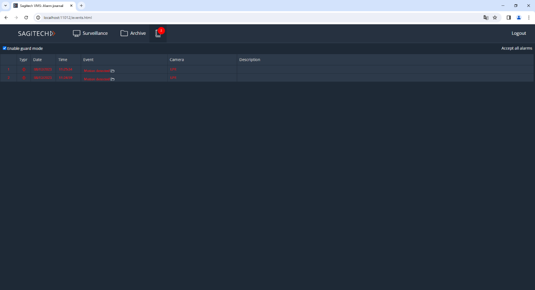Viewport: 535px width, 290px height.
Task: Open archive folder icon for 11:25:34 motion event
Action: click(112, 71)
